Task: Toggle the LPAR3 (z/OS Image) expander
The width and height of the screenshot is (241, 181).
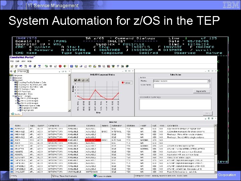Action: tap(16, 103)
